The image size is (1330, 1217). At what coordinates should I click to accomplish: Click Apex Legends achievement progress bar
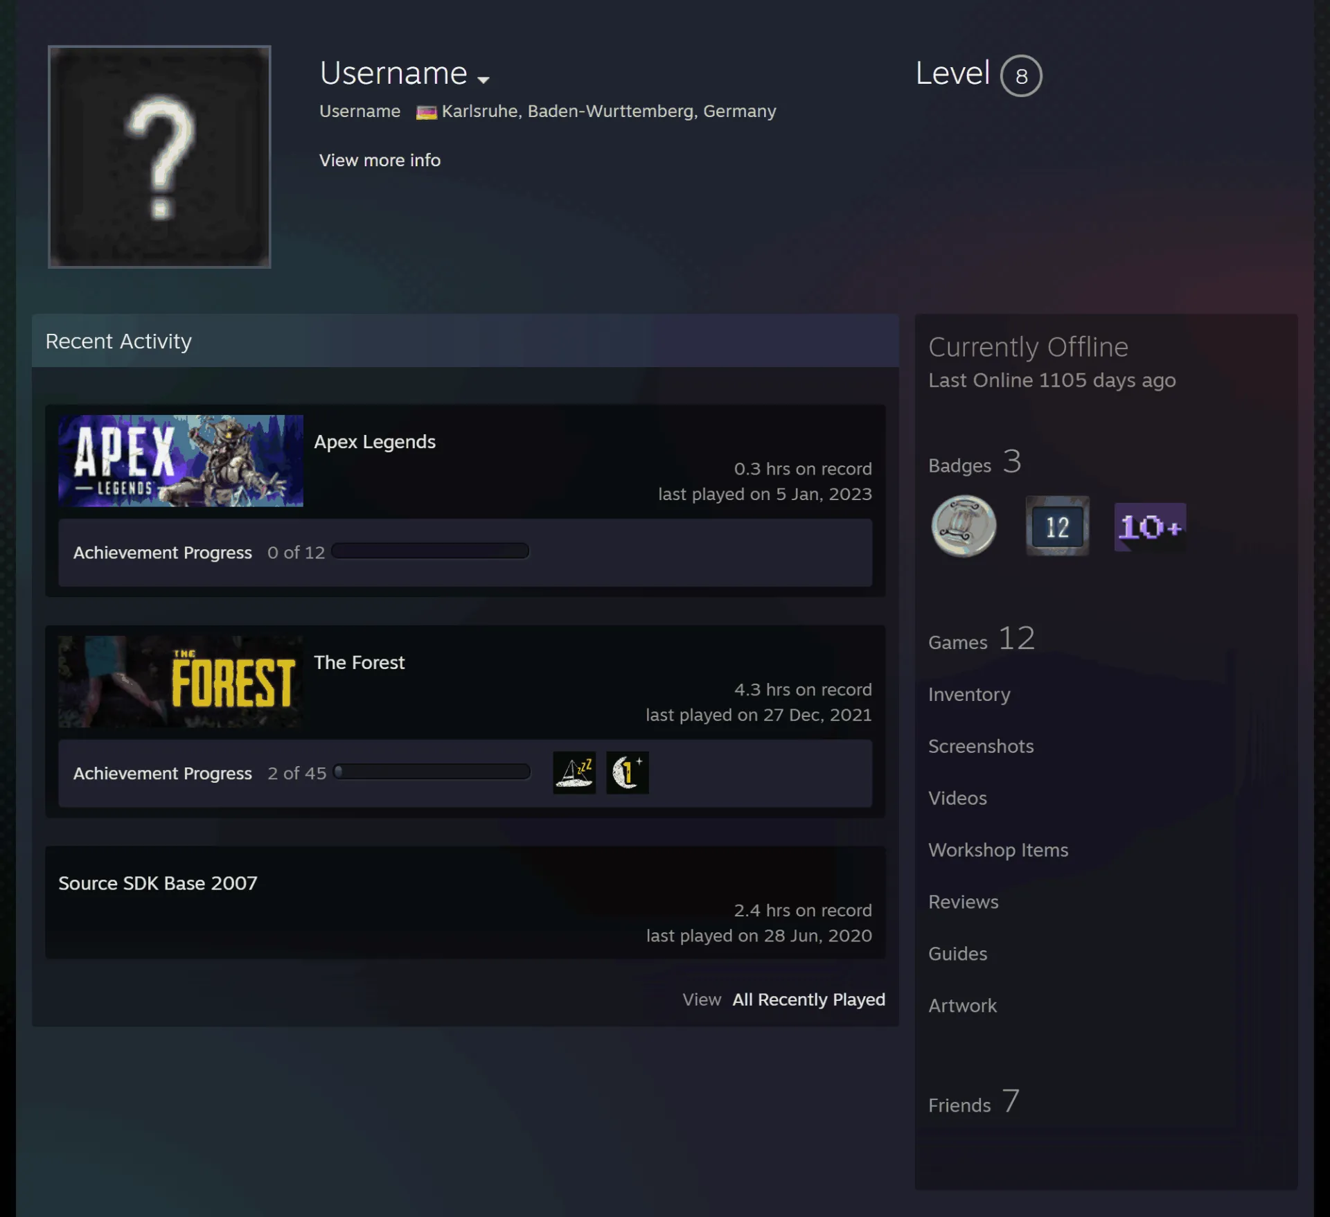(x=430, y=551)
